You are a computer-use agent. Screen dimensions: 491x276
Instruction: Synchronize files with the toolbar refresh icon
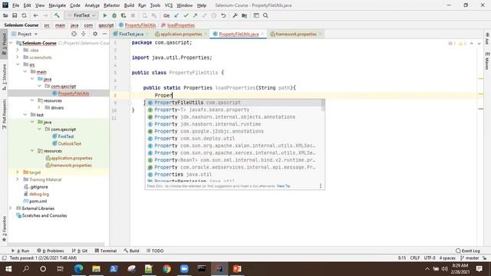tap(24, 15)
